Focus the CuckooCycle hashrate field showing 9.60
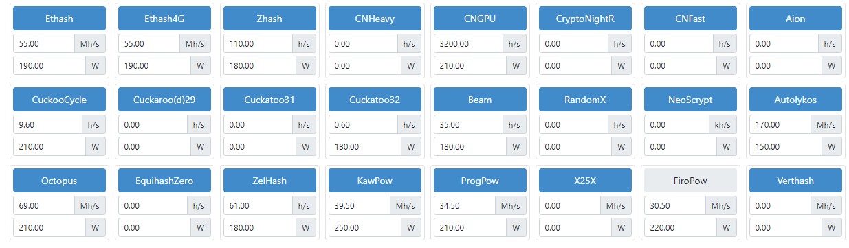849x248 pixels. point(47,124)
